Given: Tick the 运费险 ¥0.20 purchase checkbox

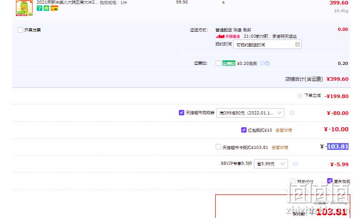Looking at the screenshot, I should pyautogui.click(x=218, y=63).
